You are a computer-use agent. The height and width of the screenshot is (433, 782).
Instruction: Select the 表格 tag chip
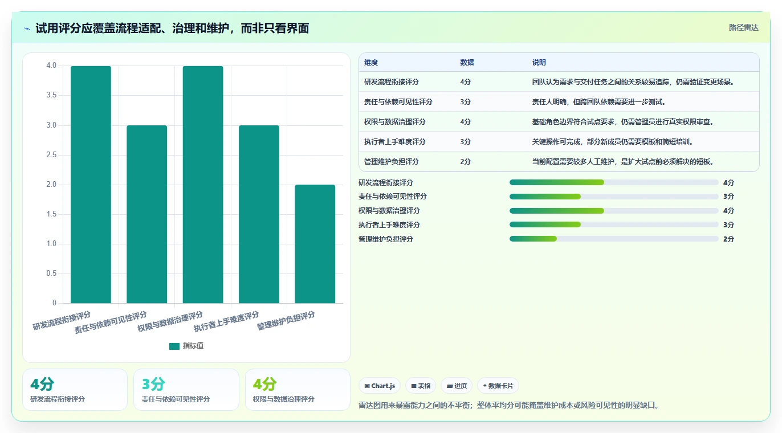pyautogui.click(x=421, y=386)
